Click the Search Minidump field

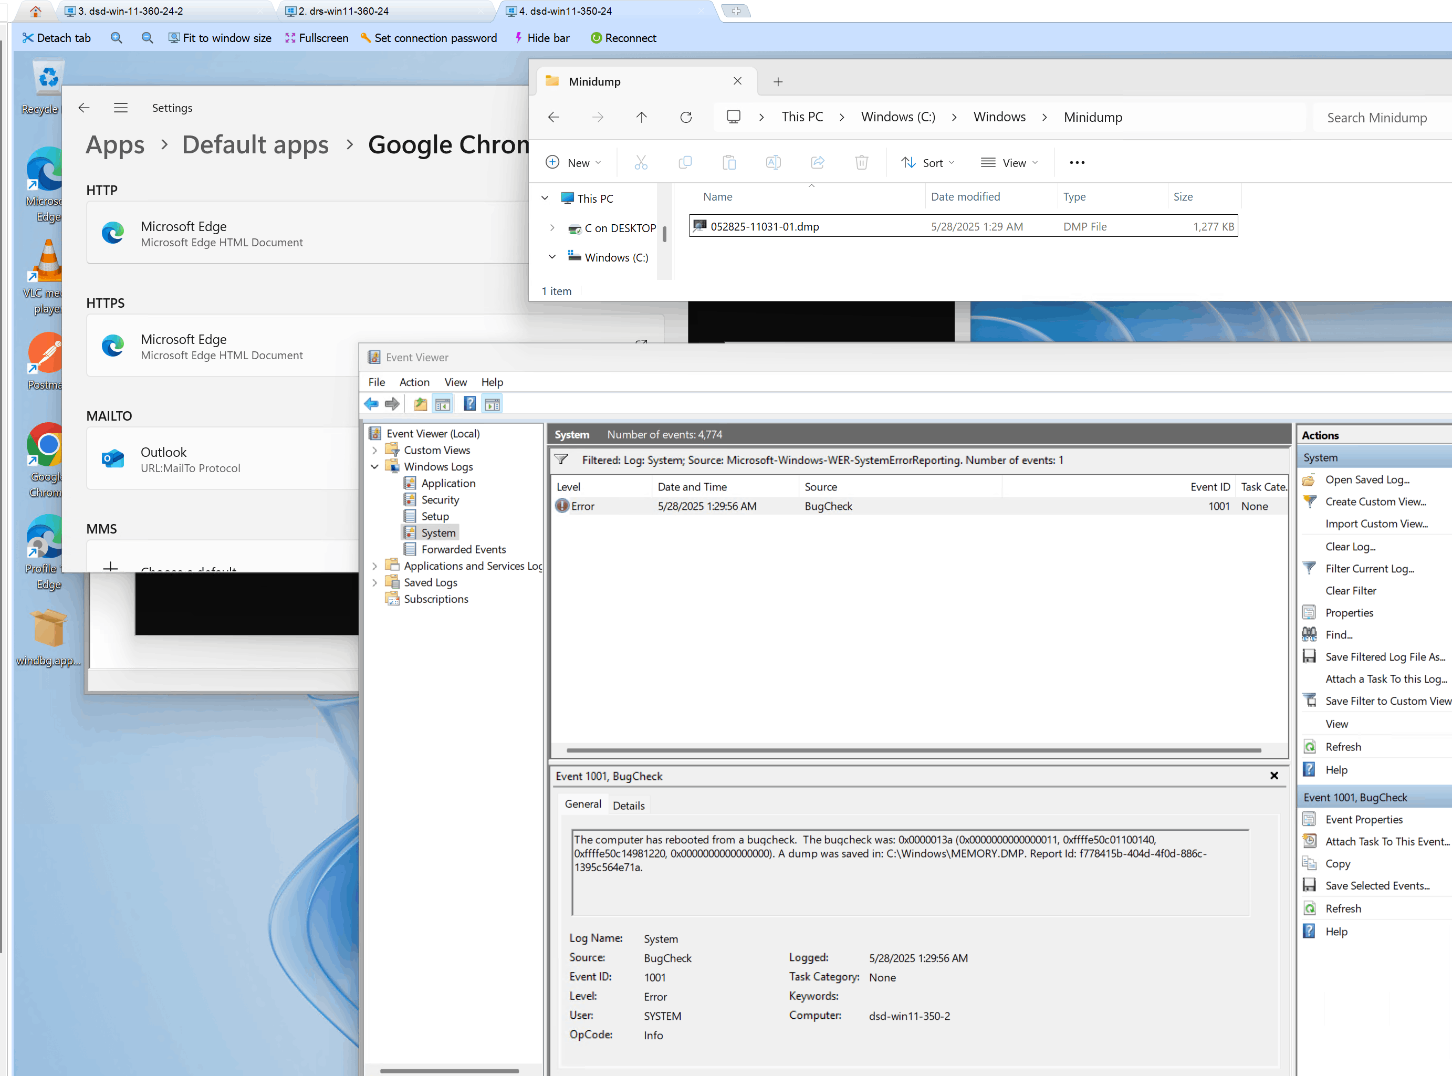tap(1376, 117)
